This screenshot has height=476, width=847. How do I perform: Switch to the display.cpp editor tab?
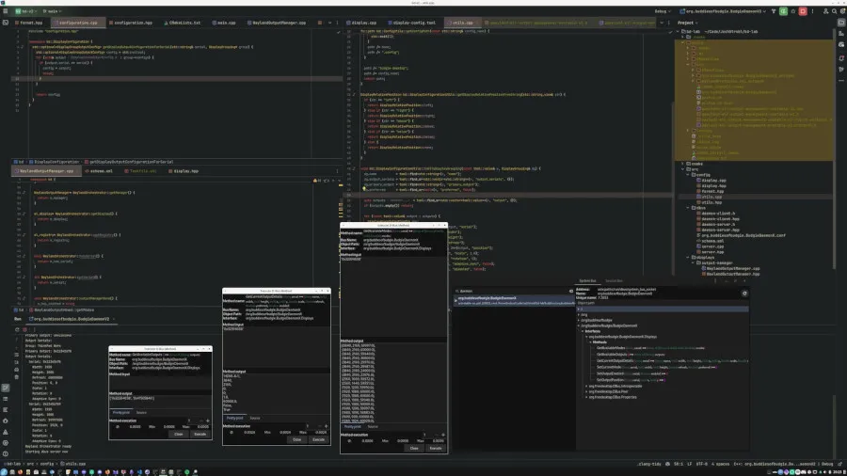click(360, 23)
